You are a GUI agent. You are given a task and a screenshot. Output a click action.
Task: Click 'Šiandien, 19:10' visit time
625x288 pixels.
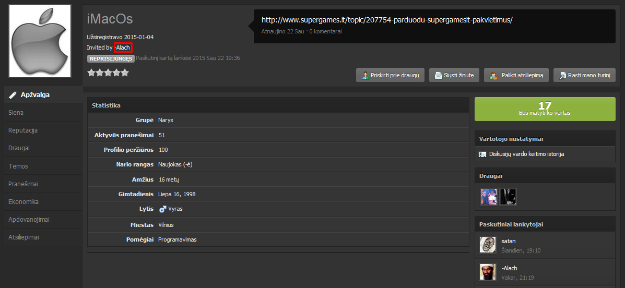[521, 250]
